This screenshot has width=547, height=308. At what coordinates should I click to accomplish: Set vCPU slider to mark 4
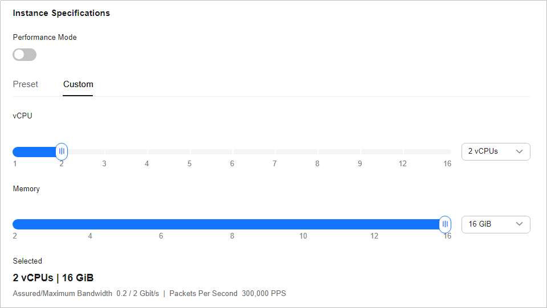(147, 152)
